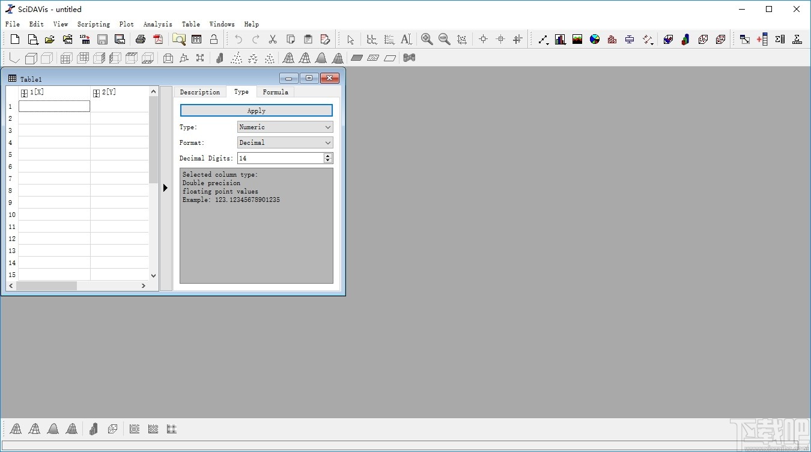Click the Zoom In magnifier icon
This screenshot has height=452, width=811.
click(x=427, y=40)
